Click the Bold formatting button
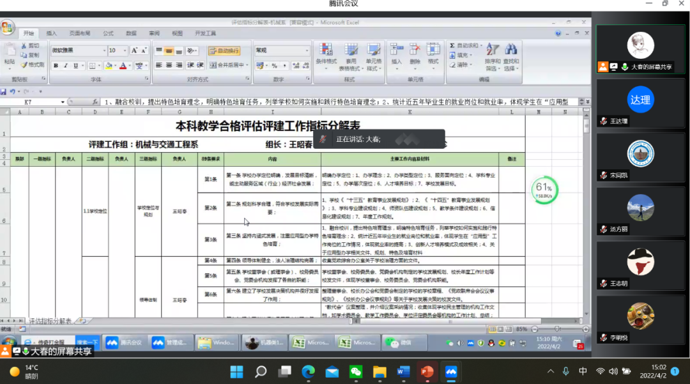Image resolution: width=690 pixels, height=384 pixels. pos(56,65)
